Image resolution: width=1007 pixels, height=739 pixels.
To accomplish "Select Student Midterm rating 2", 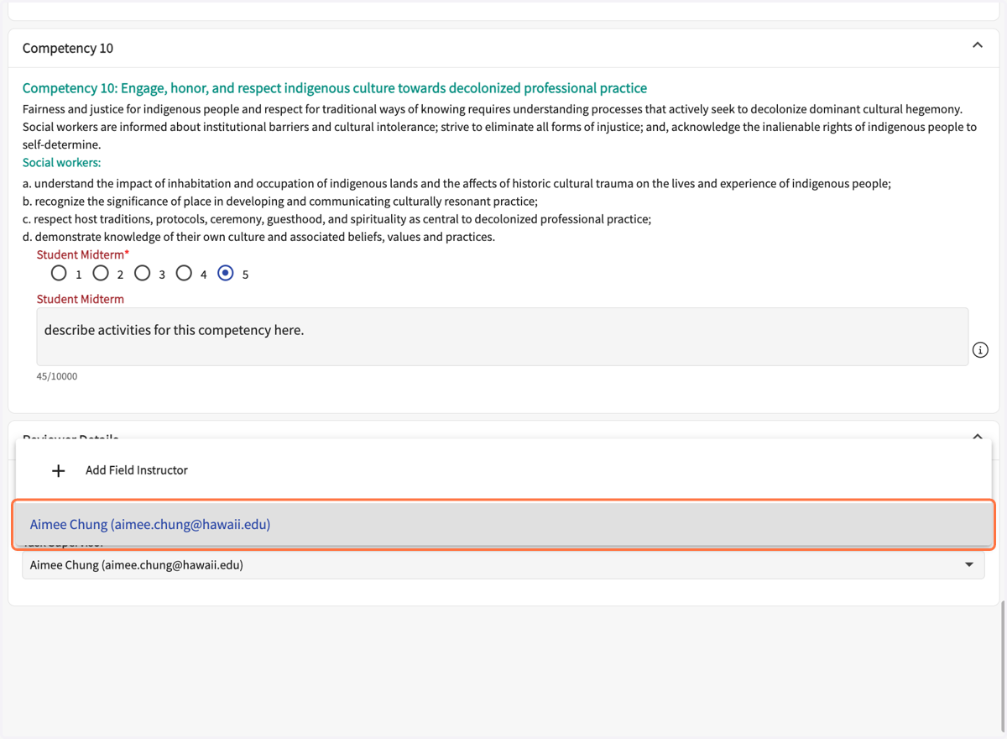I will coord(101,273).
